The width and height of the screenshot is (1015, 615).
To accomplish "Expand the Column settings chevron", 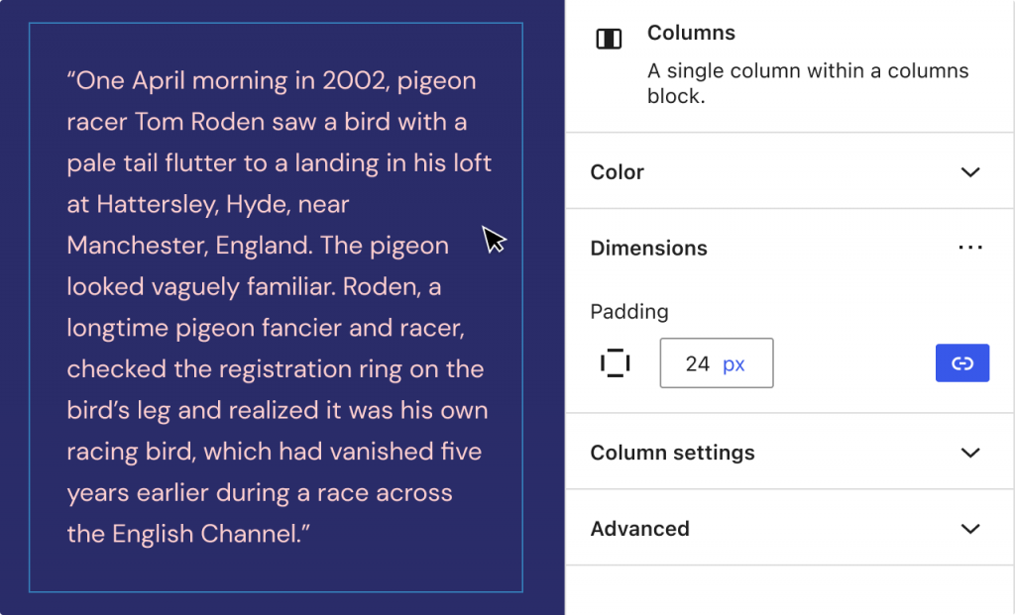I will point(970,453).
